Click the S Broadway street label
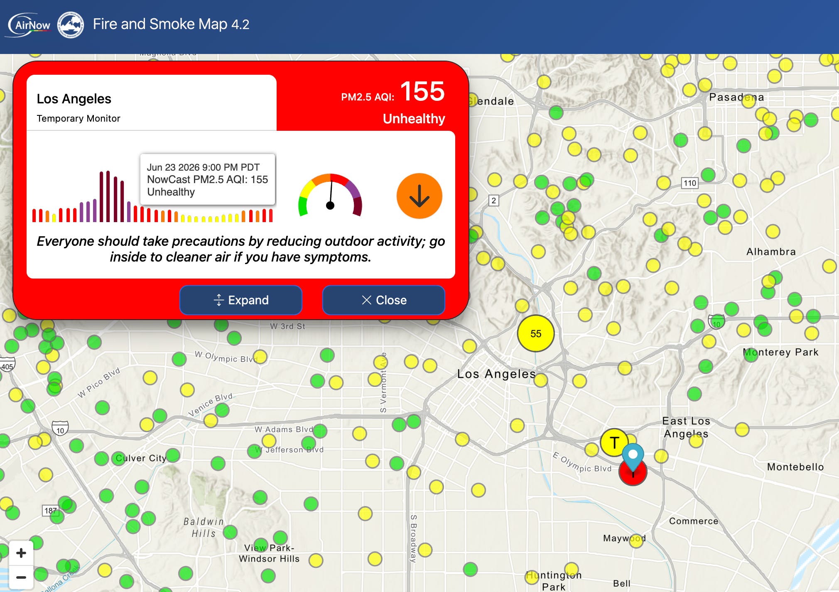 (414, 538)
